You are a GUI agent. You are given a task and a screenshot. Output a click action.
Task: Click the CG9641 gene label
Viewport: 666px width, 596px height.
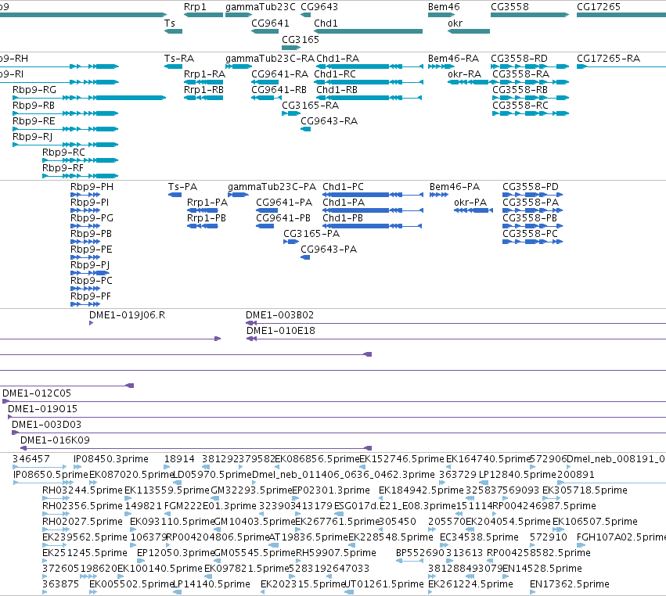pos(270,23)
